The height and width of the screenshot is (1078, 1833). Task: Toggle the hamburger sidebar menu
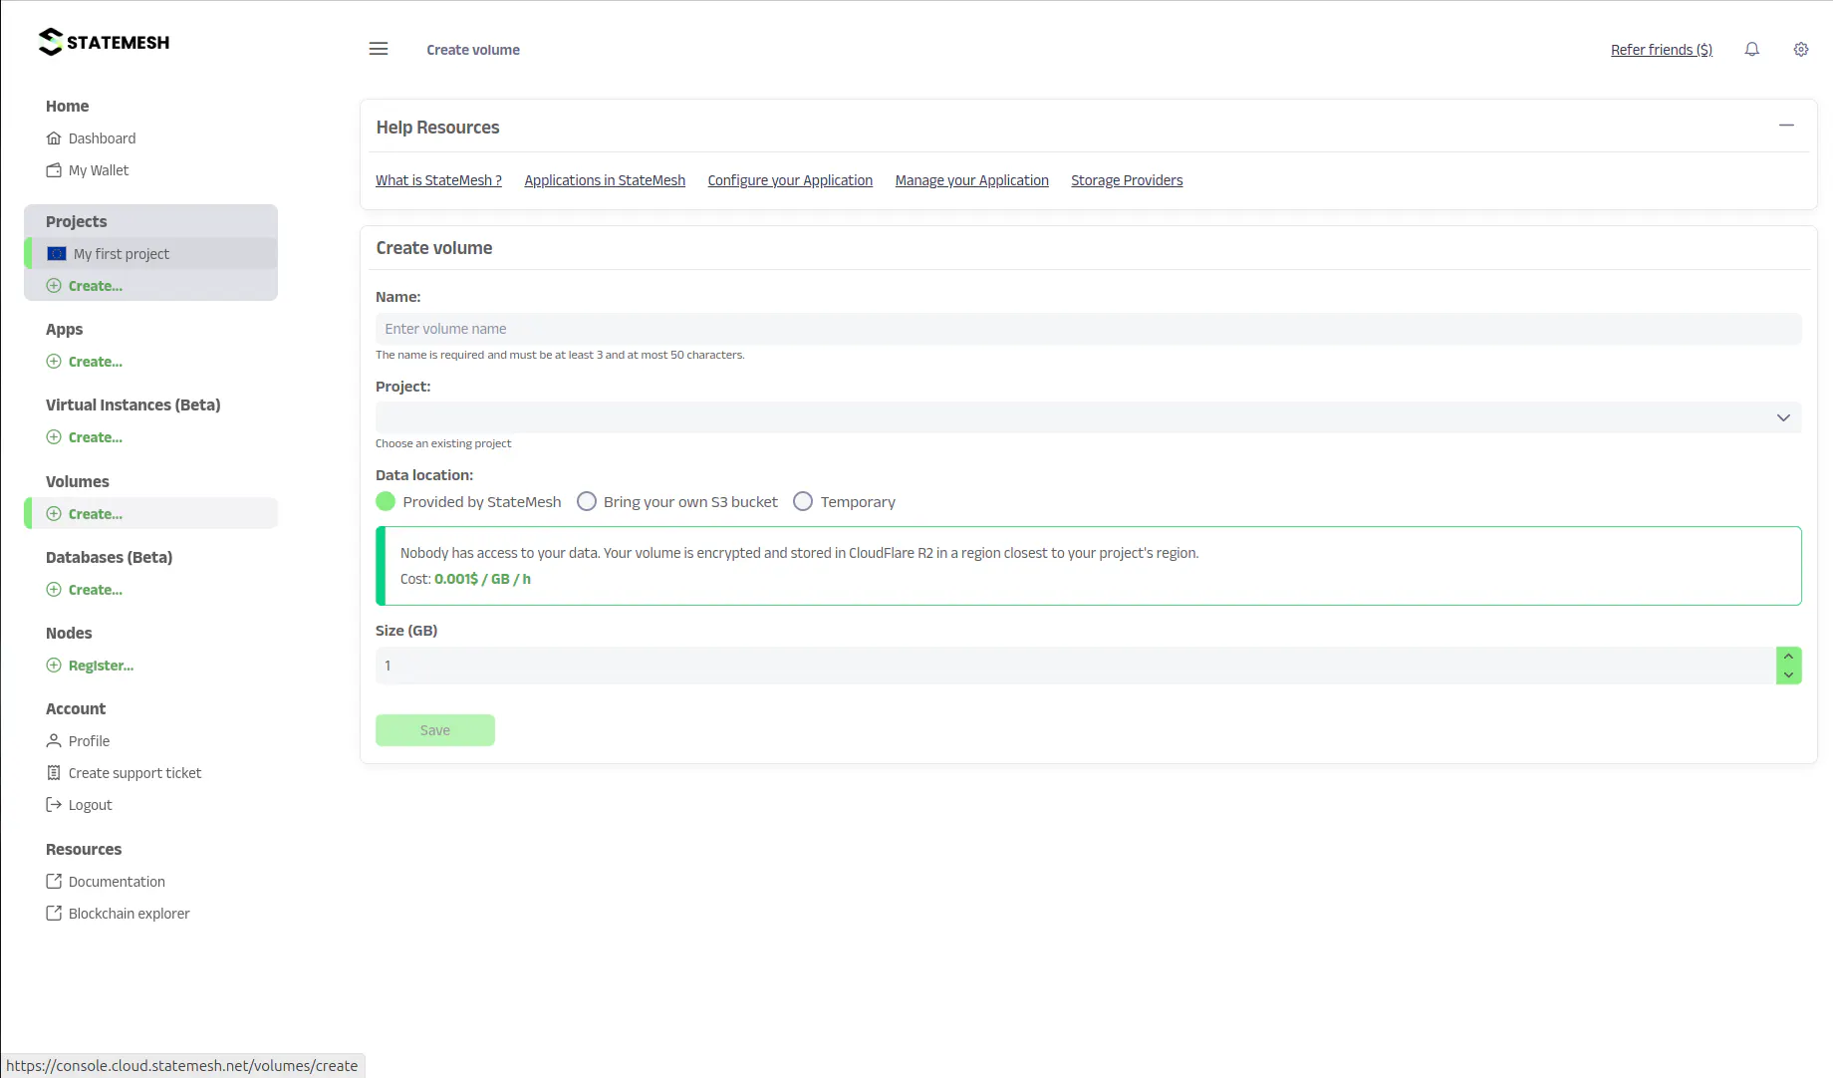click(x=379, y=49)
